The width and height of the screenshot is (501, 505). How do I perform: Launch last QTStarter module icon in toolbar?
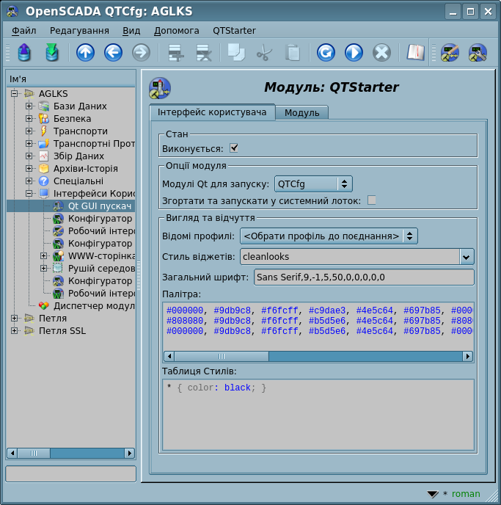pyautogui.click(x=478, y=53)
